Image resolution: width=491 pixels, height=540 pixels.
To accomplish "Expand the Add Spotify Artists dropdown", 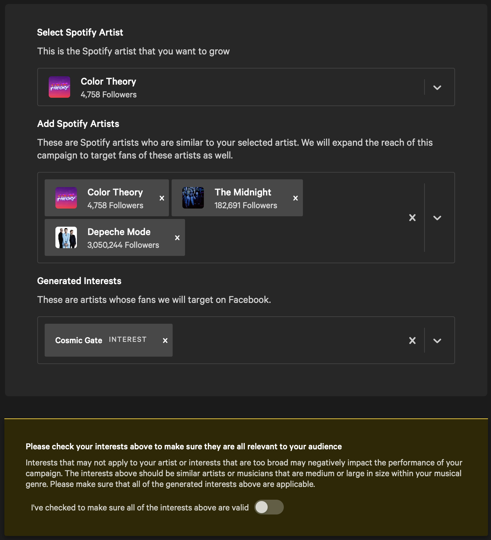I will coord(437,218).
